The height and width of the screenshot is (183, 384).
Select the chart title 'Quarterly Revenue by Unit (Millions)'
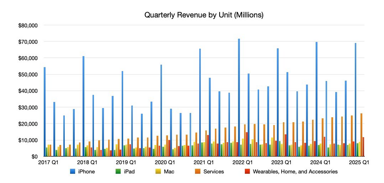pyautogui.click(x=204, y=15)
